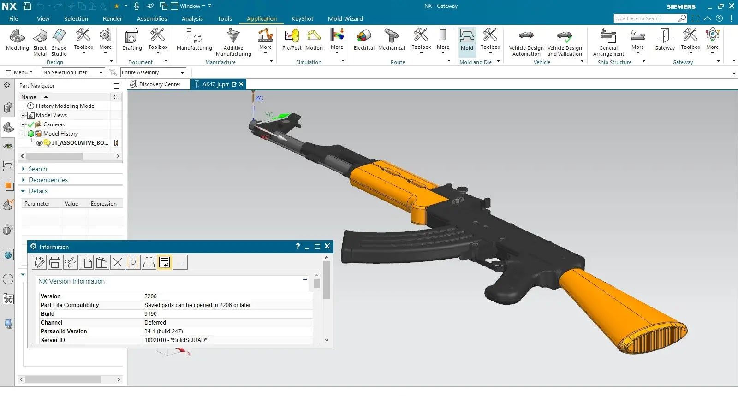Collapse NX Version Information section
This screenshot has height=396, width=738.
pyautogui.click(x=304, y=279)
